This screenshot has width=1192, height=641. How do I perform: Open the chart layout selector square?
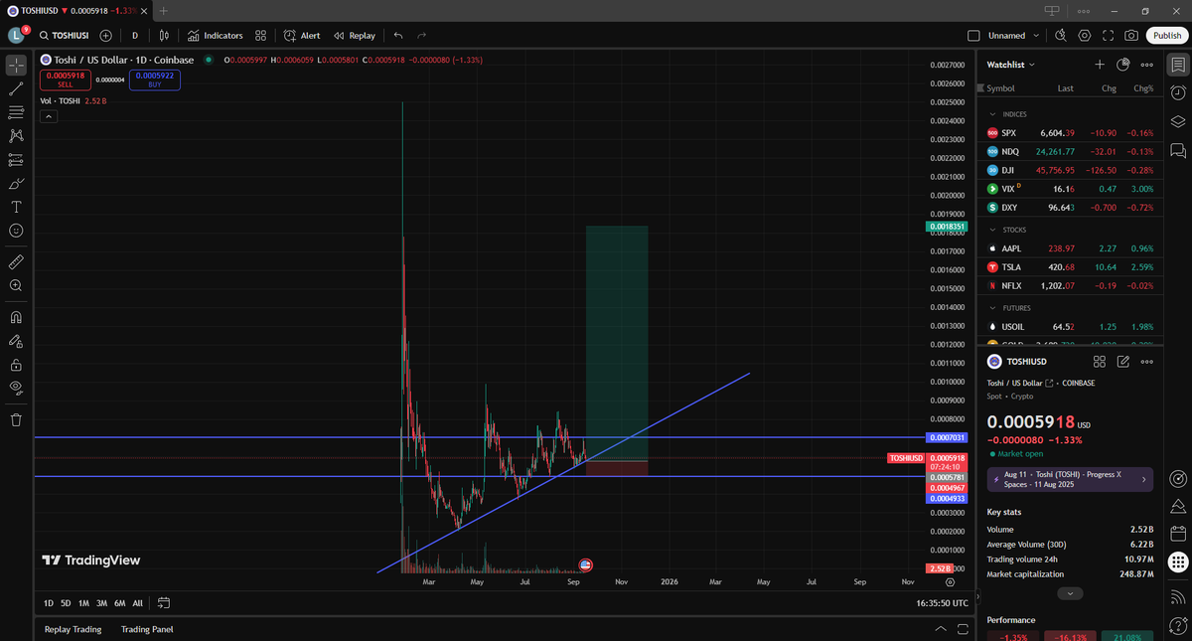click(x=974, y=35)
